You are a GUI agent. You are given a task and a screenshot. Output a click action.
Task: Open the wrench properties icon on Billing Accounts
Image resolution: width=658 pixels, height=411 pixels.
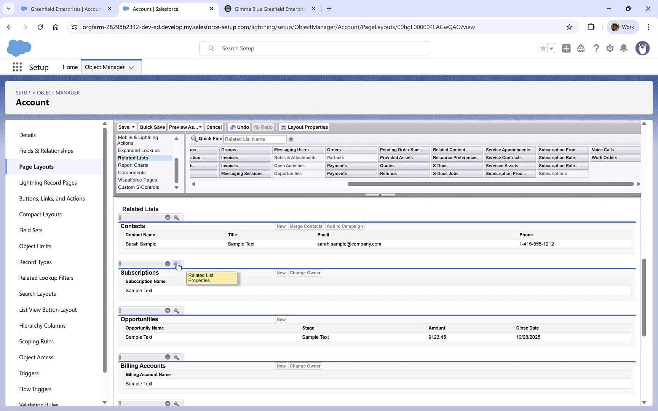pyautogui.click(x=177, y=357)
